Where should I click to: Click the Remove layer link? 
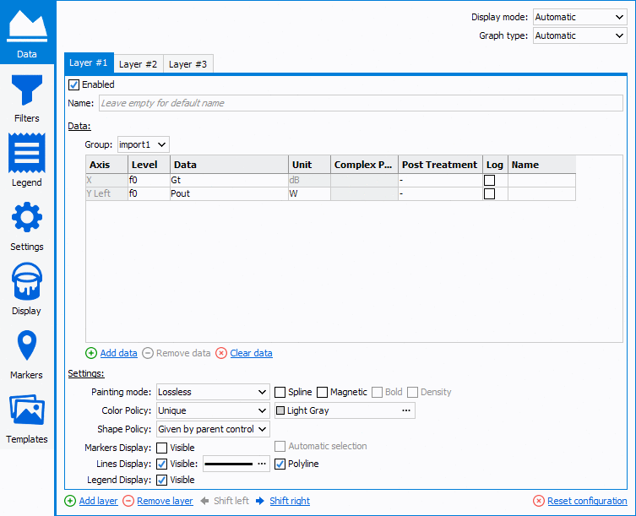(165, 501)
